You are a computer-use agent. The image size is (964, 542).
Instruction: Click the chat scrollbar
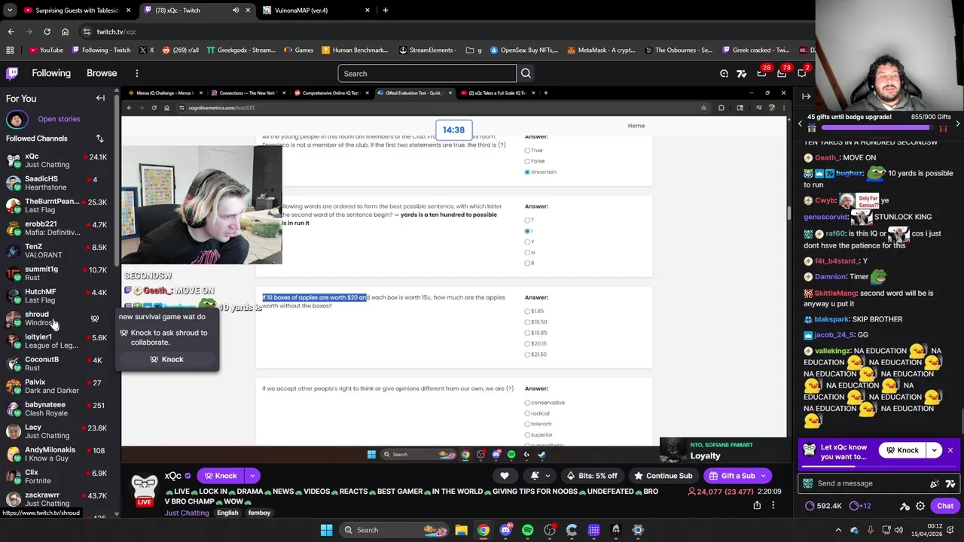pos(961,422)
